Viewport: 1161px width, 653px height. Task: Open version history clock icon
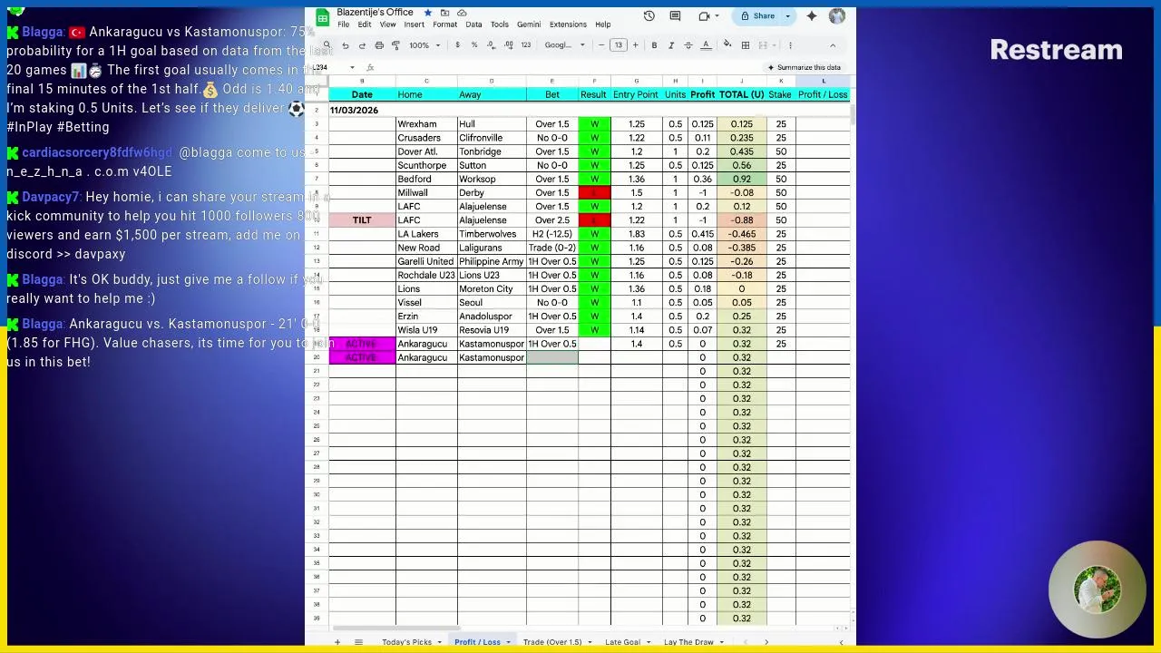pyautogui.click(x=649, y=15)
